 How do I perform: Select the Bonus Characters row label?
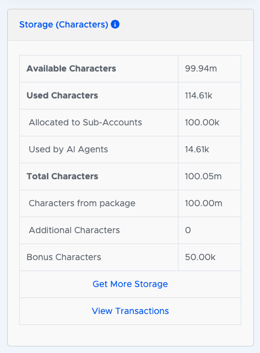64,257
